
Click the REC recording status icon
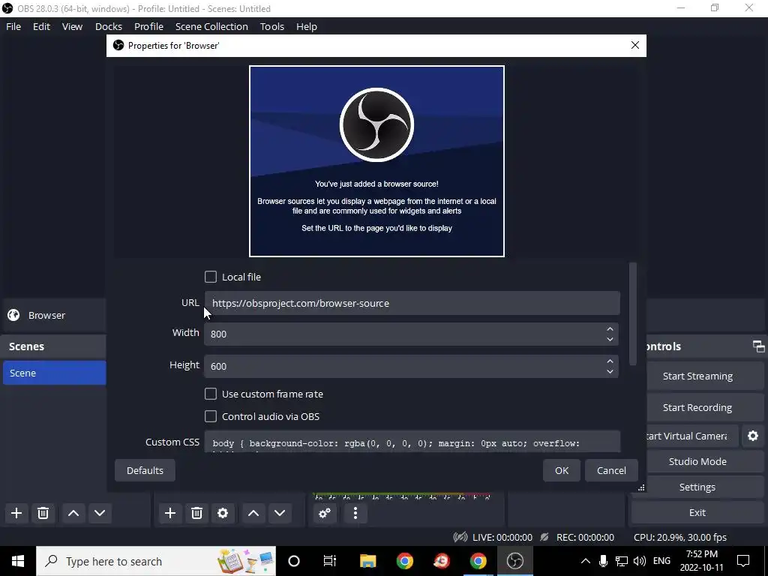tap(544, 537)
